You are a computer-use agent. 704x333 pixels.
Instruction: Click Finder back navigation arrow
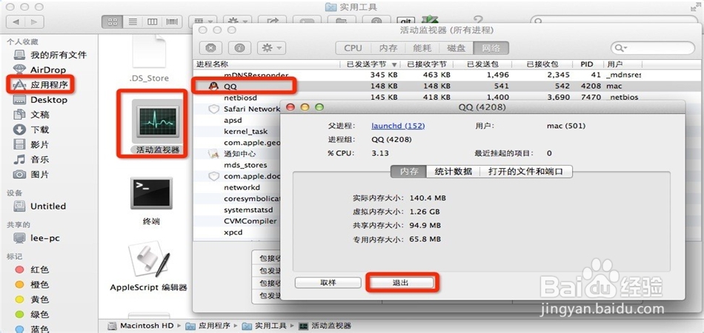16,21
